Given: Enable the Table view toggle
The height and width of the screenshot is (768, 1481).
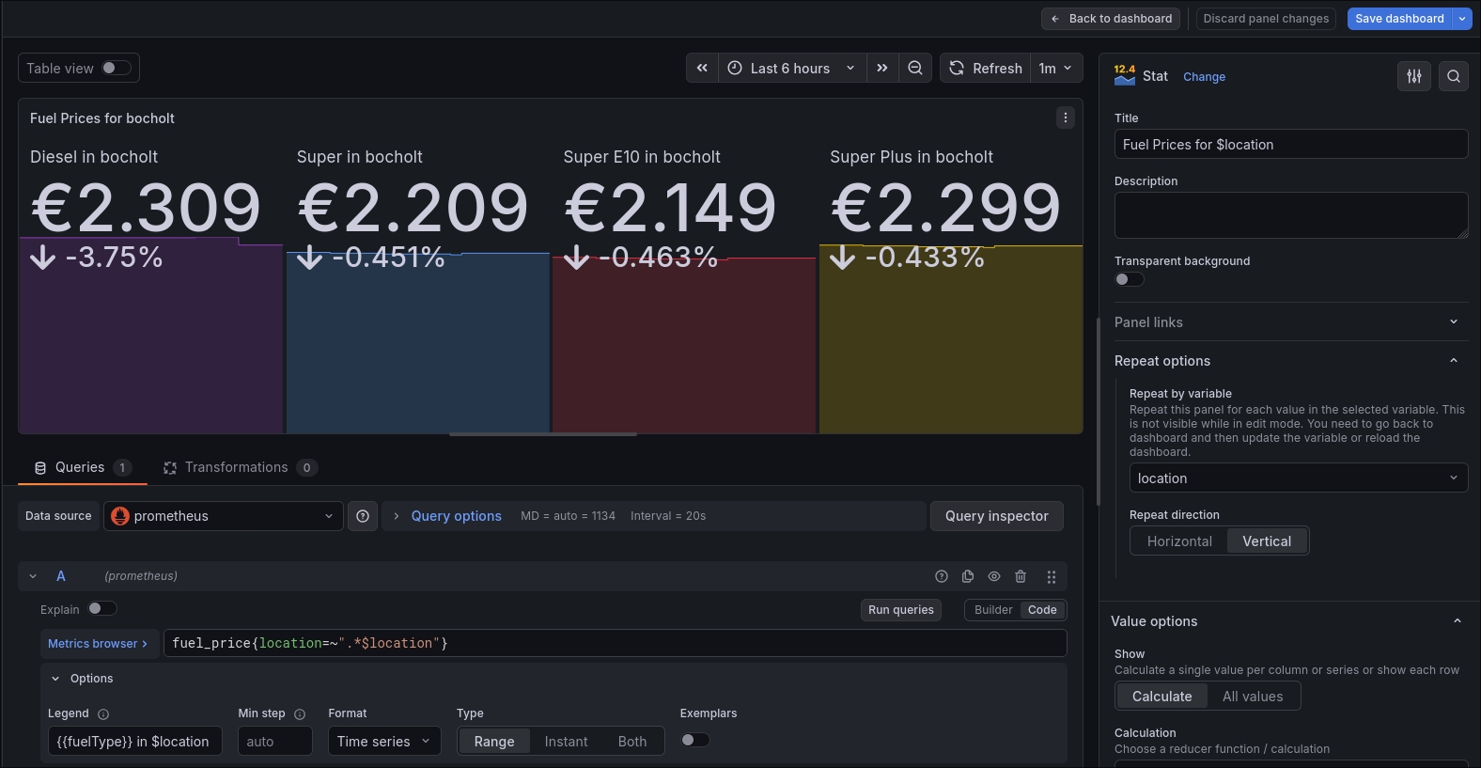Looking at the screenshot, I should [x=117, y=68].
